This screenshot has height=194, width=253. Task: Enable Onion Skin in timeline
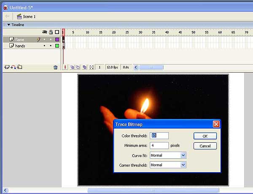click(x=72, y=67)
